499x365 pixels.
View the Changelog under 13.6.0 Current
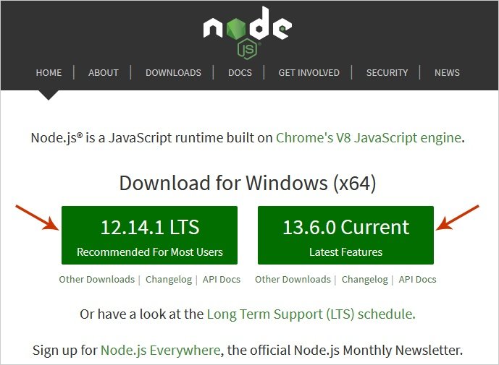pyautogui.click(x=365, y=280)
